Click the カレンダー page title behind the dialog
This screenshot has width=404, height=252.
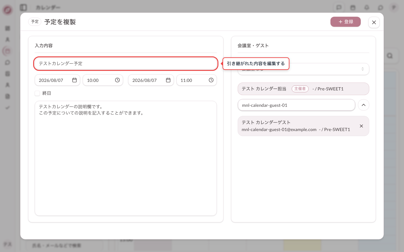tap(48, 7)
